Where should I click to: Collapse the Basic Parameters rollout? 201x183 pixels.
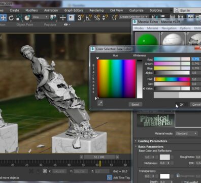[x=151, y=146]
